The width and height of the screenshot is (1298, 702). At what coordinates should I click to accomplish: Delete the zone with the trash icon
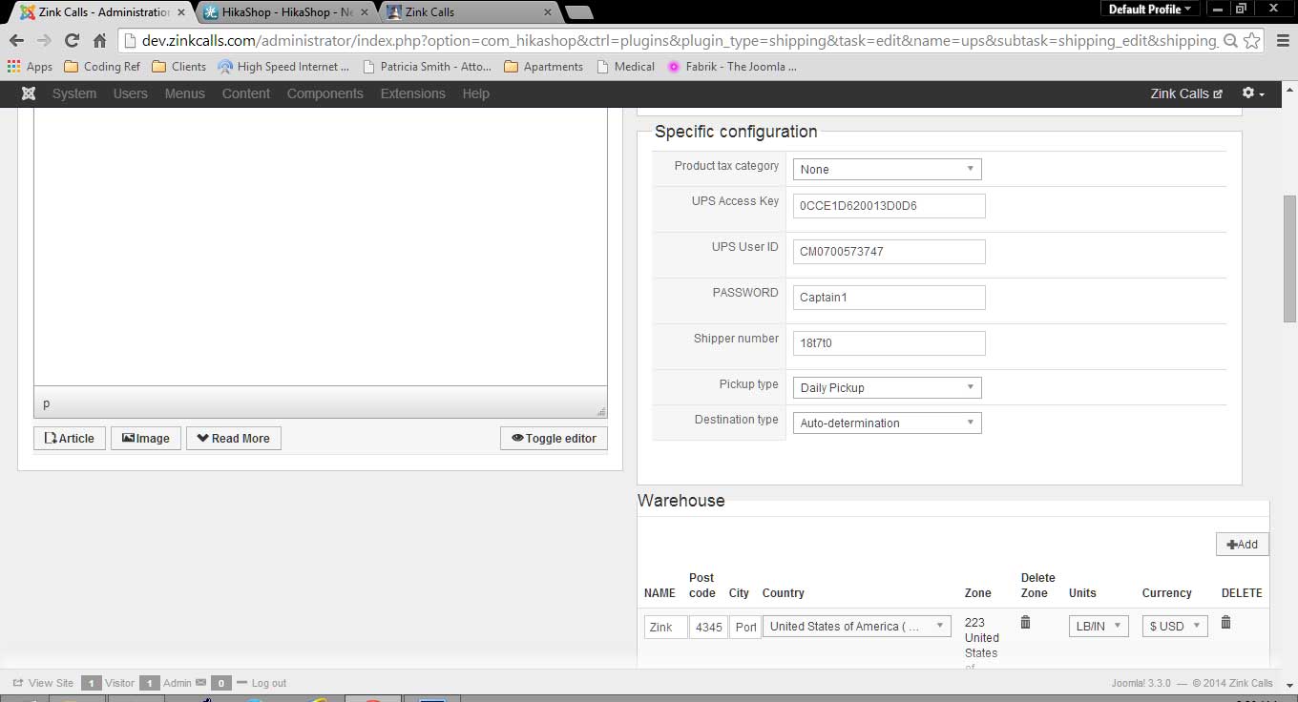pos(1026,622)
